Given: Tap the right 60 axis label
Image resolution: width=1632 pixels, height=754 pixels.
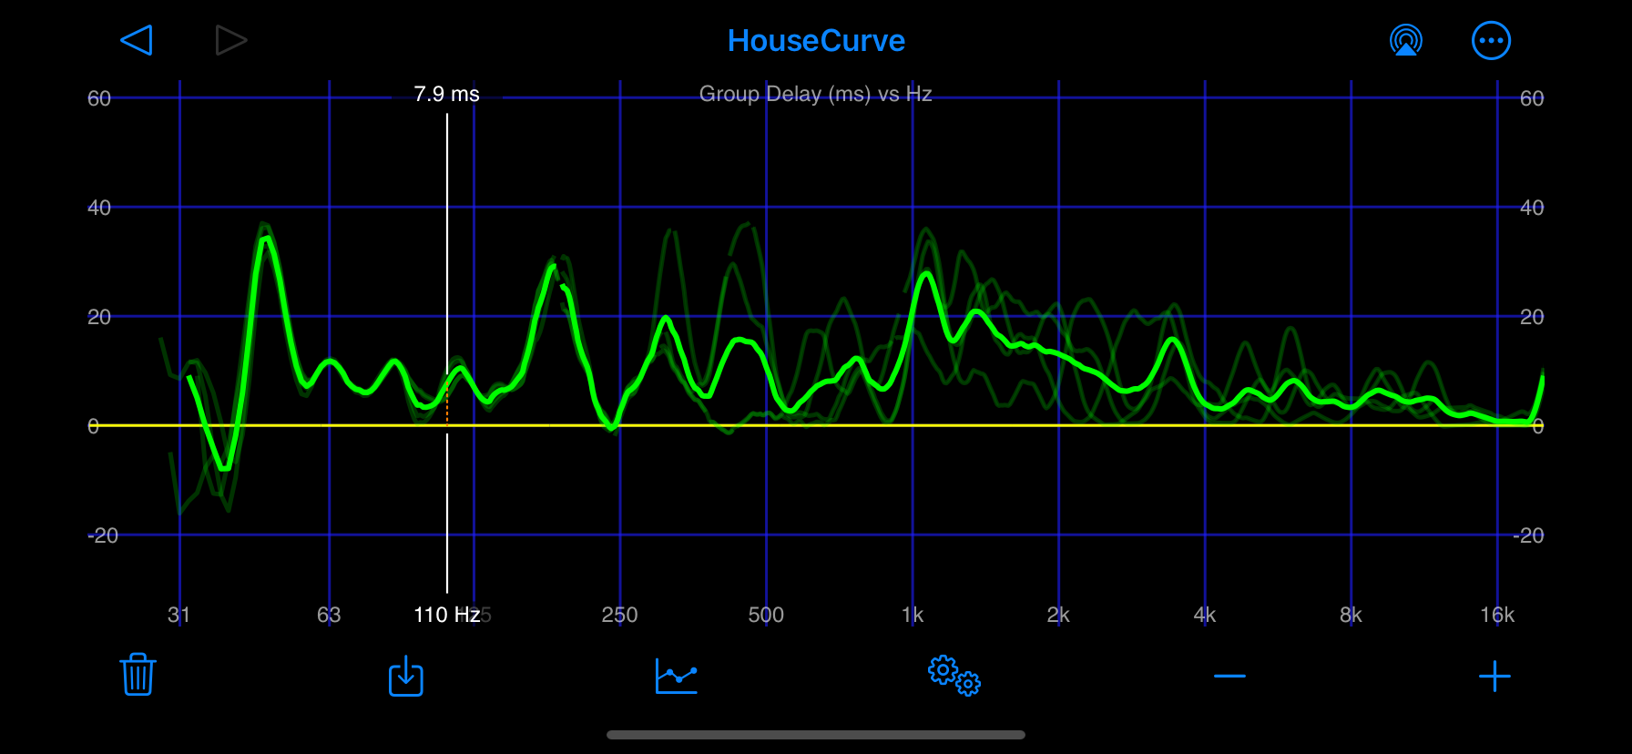Looking at the screenshot, I should [1532, 98].
